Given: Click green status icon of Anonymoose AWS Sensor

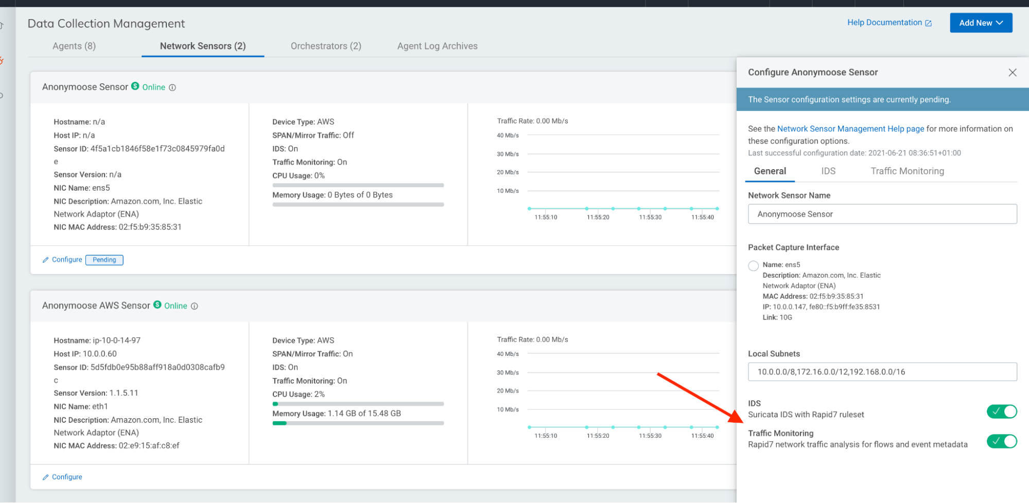Looking at the screenshot, I should click(158, 305).
